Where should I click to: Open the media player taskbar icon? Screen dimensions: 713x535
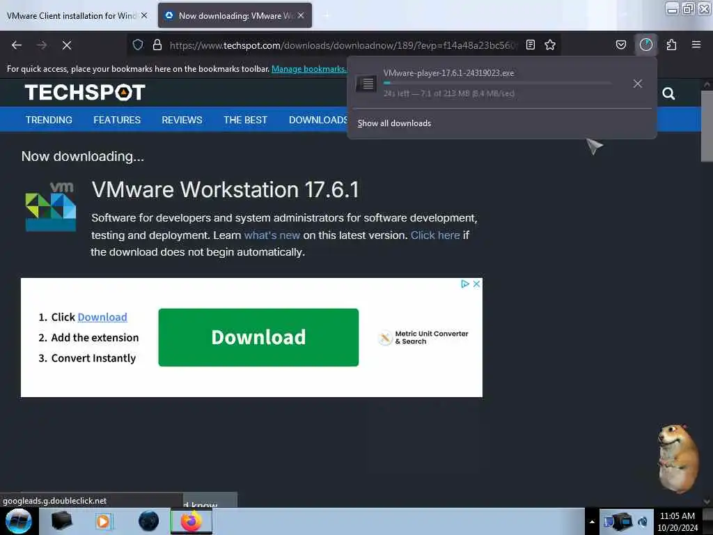(x=103, y=521)
